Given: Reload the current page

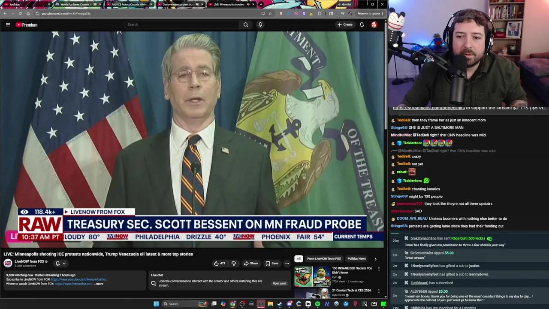Looking at the screenshot, I should 20,13.
